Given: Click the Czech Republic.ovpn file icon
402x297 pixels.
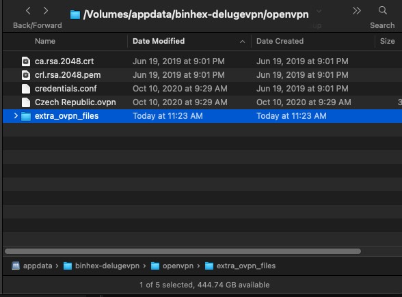Looking at the screenshot, I should tap(26, 102).
